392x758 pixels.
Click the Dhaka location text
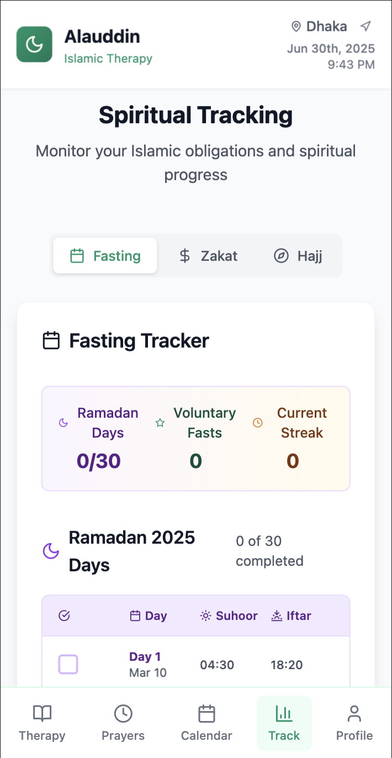point(327,27)
